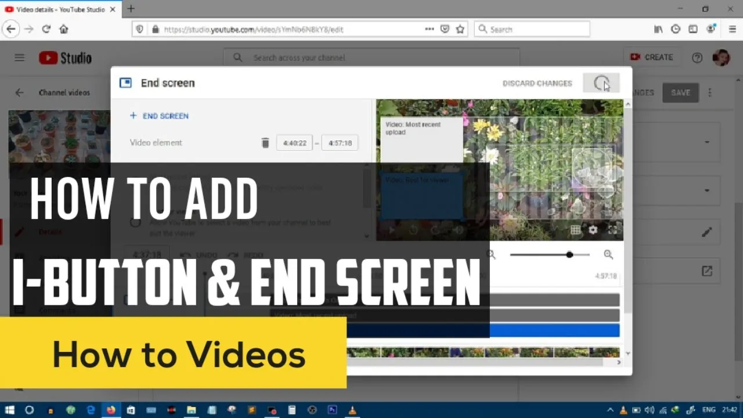The image size is (743, 418).
Task: Click the ENG language indicator
Action: (708, 410)
